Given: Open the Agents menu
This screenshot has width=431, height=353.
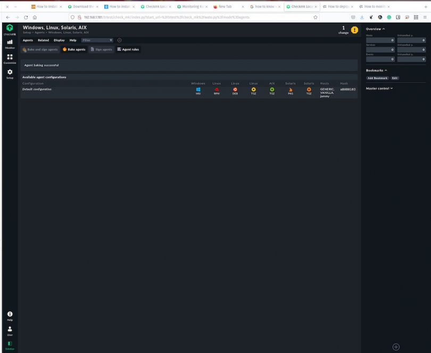Looking at the screenshot, I should 28,40.
